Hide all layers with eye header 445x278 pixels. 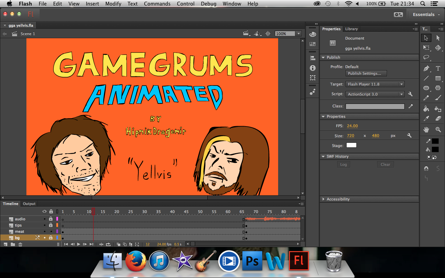[44, 211]
